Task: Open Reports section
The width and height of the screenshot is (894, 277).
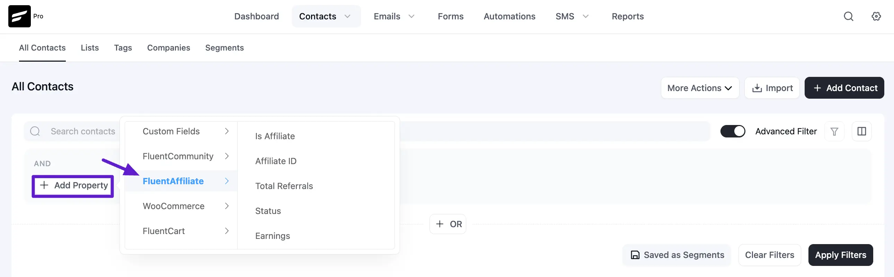Action: (628, 16)
